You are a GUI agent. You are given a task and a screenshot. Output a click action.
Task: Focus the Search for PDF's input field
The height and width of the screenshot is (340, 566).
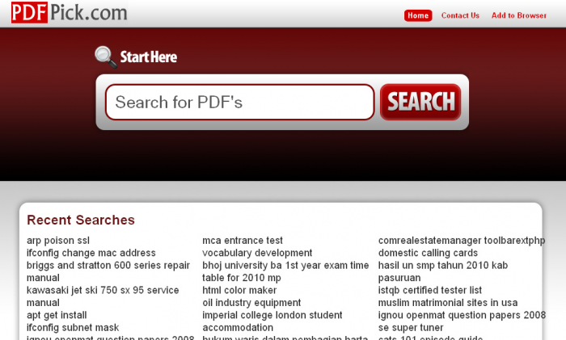tap(240, 102)
